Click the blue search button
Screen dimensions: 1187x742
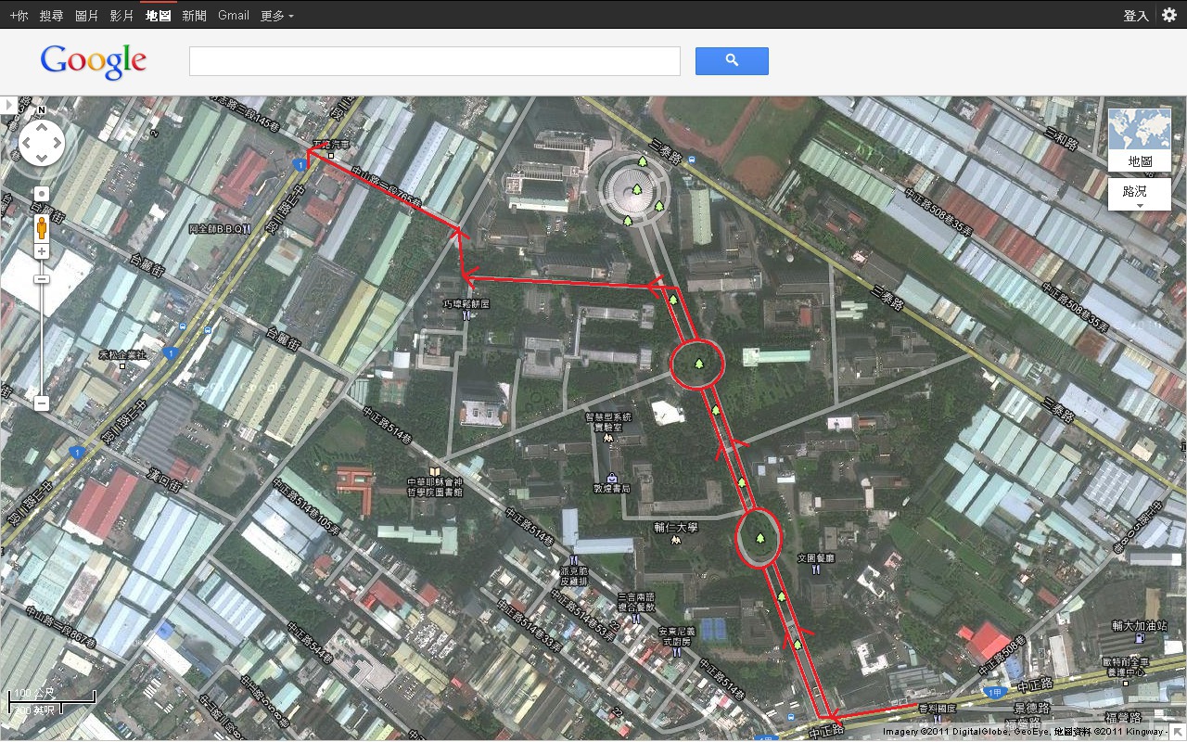click(x=732, y=61)
